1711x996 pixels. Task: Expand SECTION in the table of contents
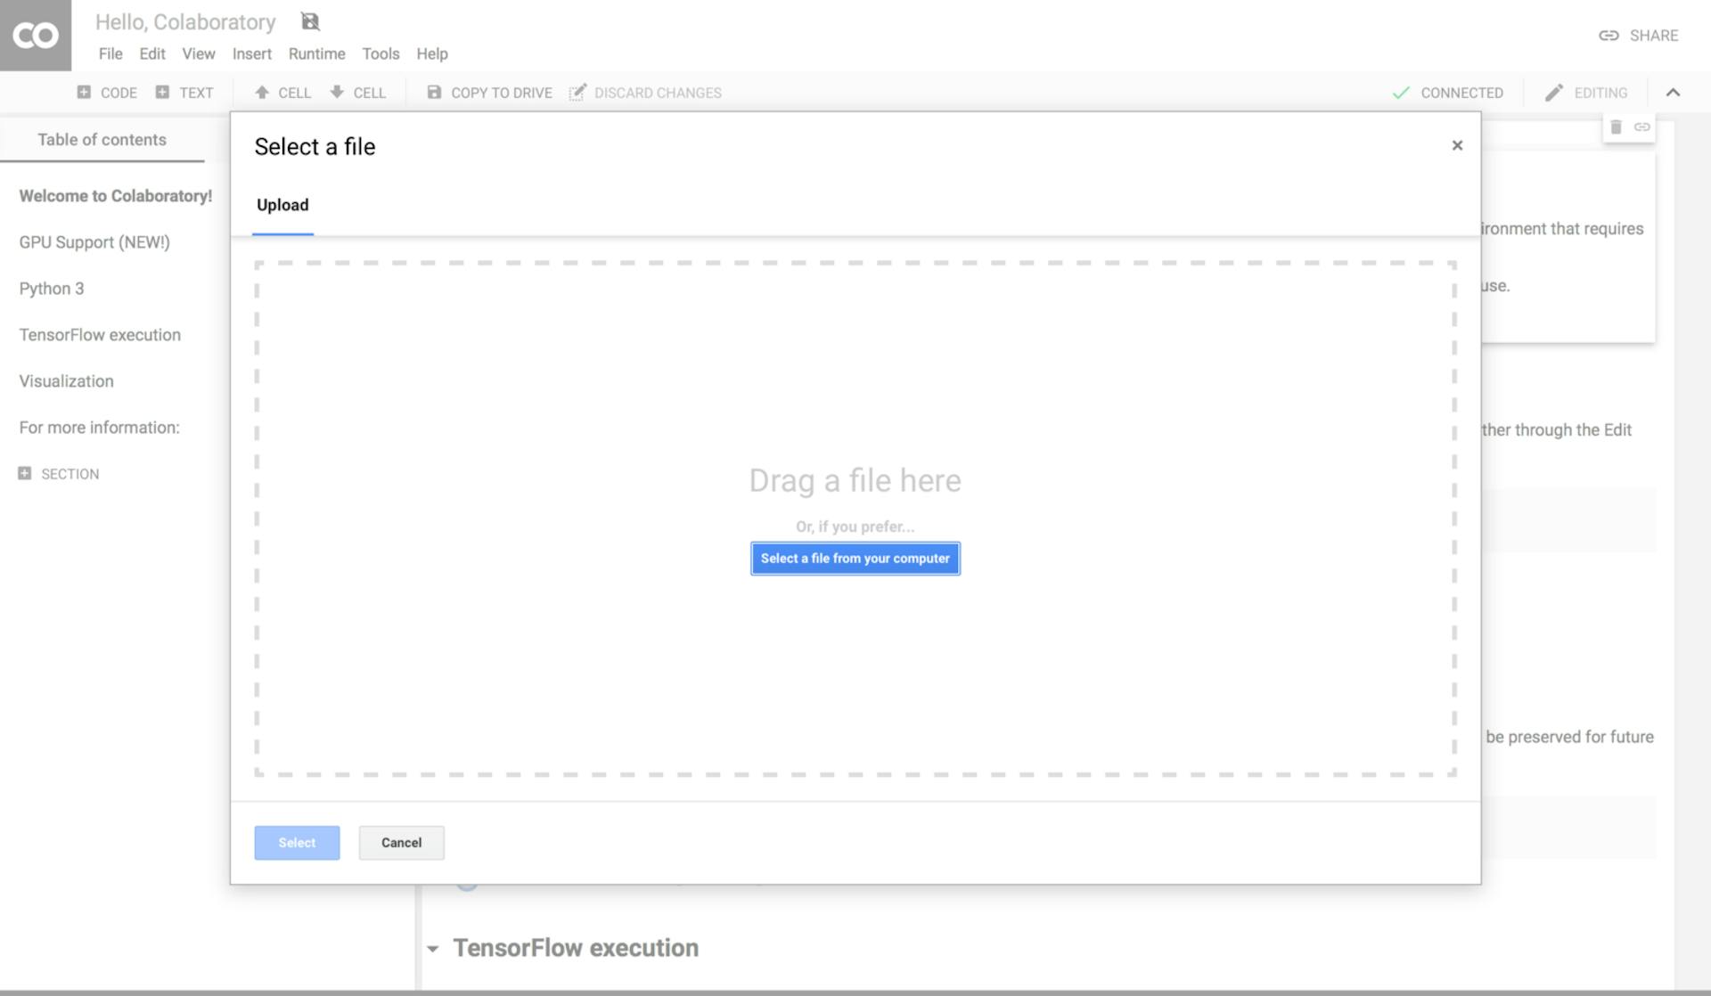(25, 473)
